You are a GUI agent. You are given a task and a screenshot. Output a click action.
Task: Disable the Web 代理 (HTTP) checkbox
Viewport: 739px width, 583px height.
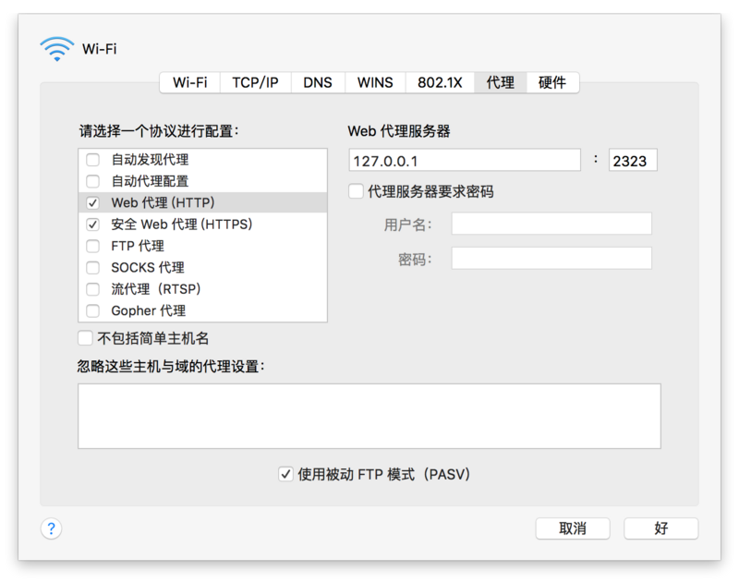(x=91, y=201)
